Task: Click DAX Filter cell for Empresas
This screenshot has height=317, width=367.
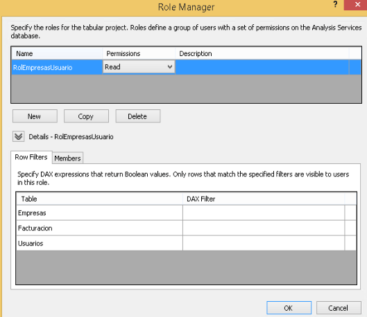Action: tap(264, 213)
